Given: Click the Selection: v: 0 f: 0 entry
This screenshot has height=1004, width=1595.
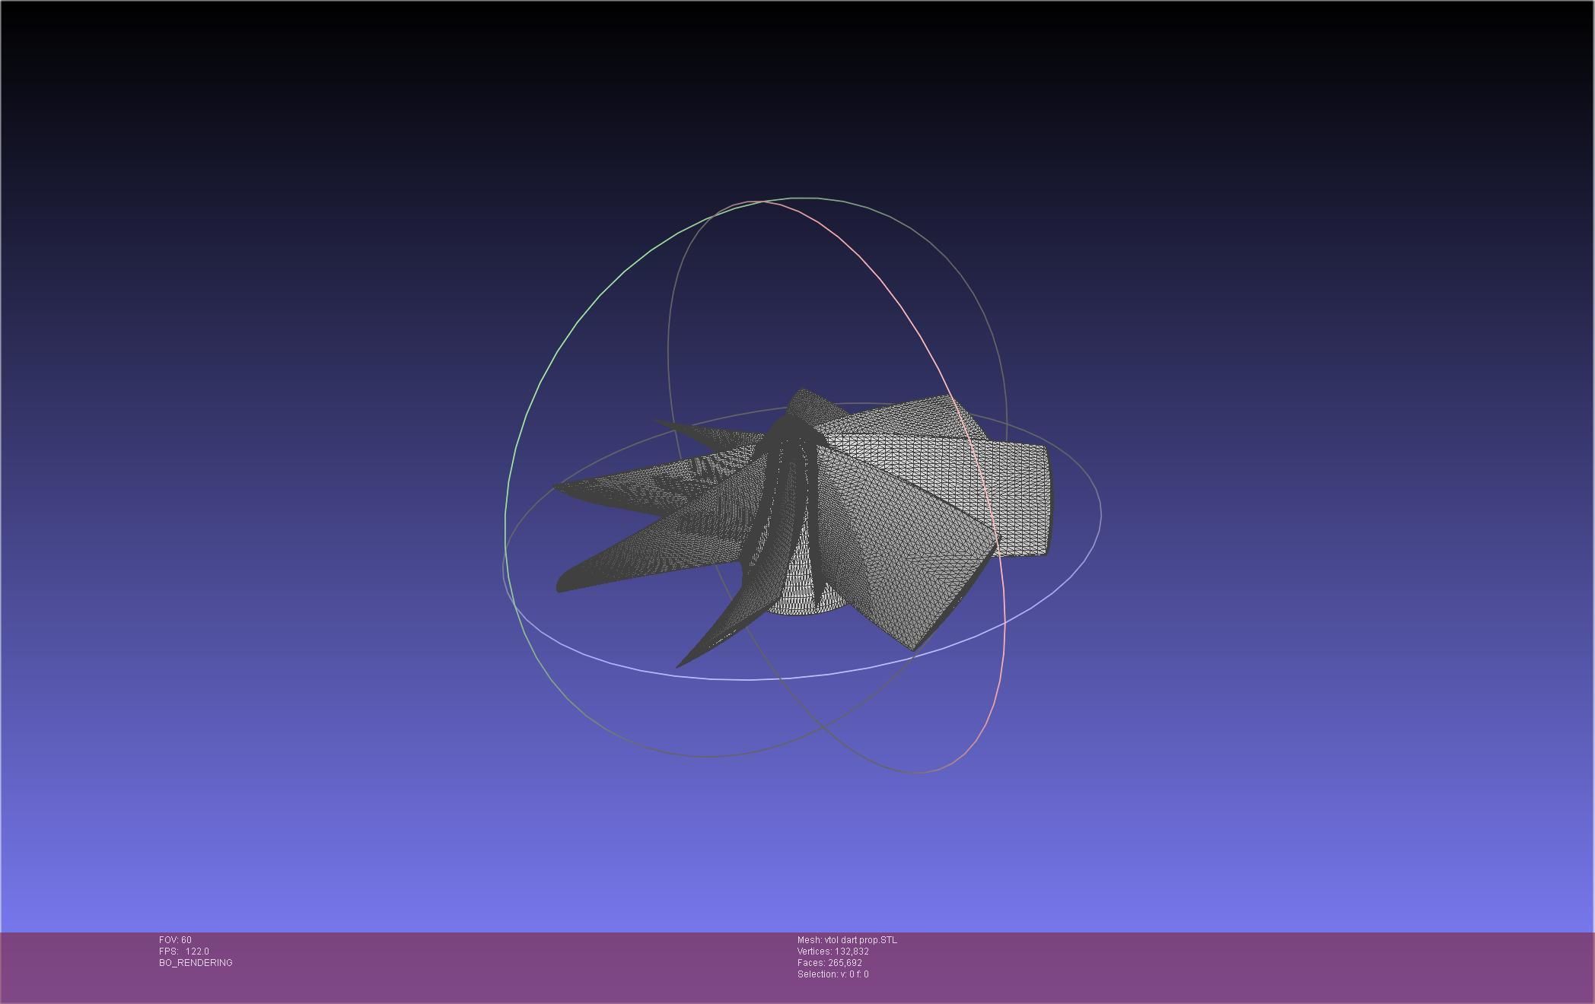Looking at the screenshot, I should pyautogui.click(x=833, y=974).
